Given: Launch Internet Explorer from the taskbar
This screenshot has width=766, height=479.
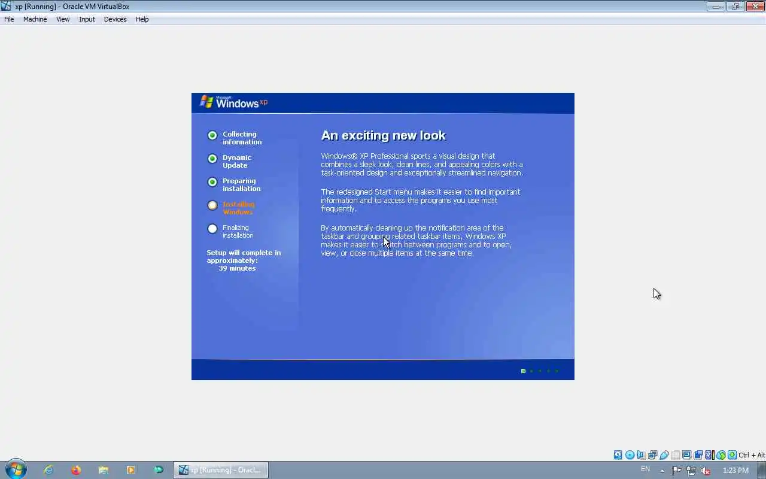Looking at the screenshot, I should (x=48, y=470).
